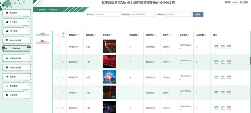Sort by 影院规模 column arrows
This screenshot has width=251, height=113.
(95, 35)
